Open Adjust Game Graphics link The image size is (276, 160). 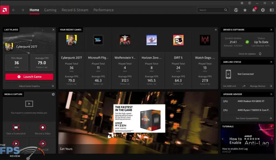pos(29,86)
